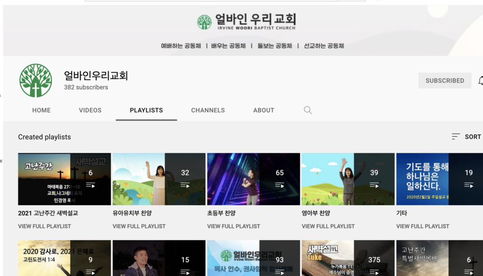The height and width of the screenshot is (276, 483).
Task: Go to the About tab
Action: tap(264, 110)
